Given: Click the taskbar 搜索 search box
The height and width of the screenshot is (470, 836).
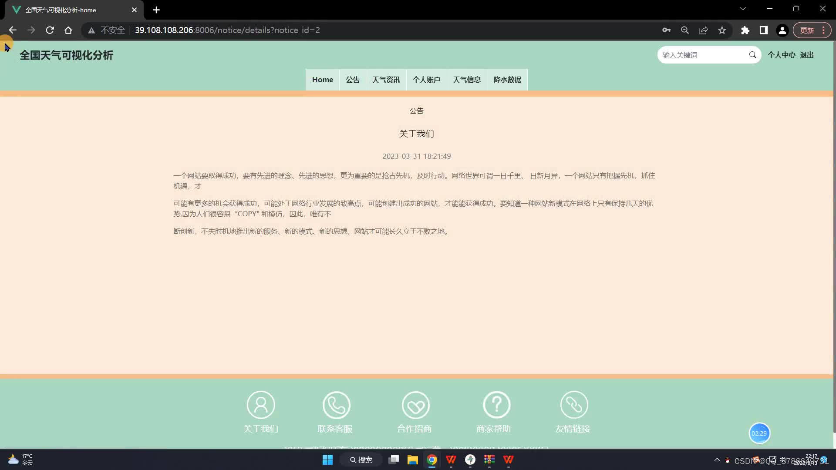Looking at the screenshot, I should pos(361,460).
